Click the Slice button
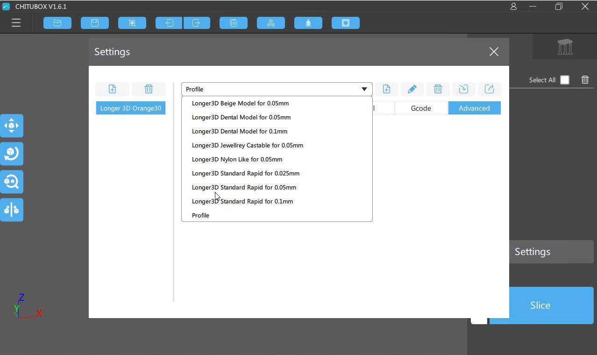Viewport: 597px width, 355px height. [x=541, y=305]
